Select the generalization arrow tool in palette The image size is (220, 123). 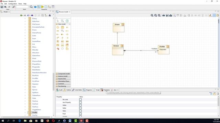coord(63,38)
